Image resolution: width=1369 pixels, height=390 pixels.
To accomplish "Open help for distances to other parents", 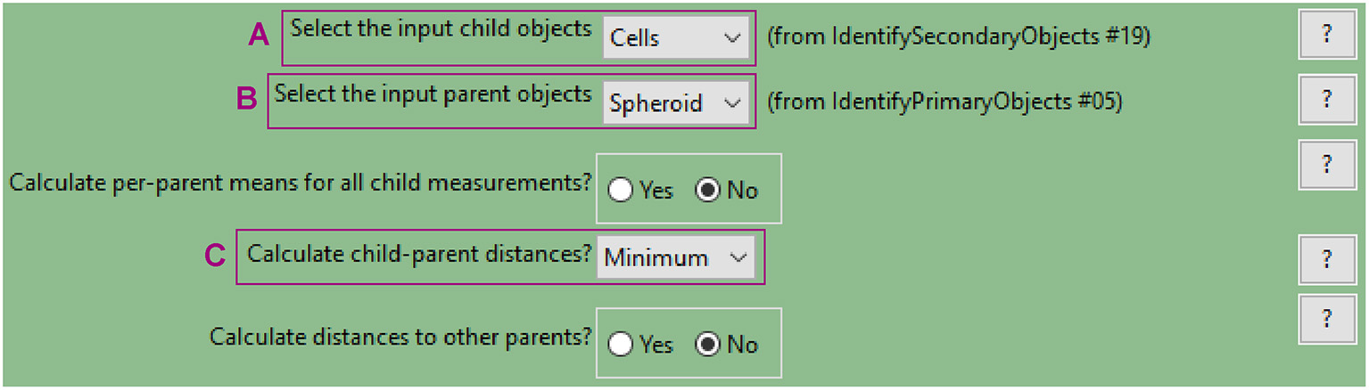I will pyautogui.click(x=1326, y=319).
